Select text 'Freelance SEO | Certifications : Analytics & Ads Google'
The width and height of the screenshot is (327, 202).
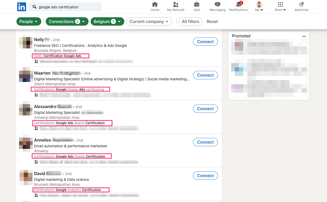(80, 46)
